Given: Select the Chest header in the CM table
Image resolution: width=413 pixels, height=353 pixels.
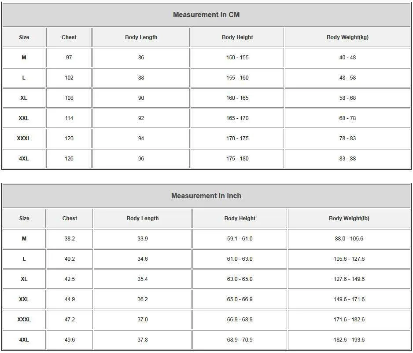Looking at the screenshot, I should pos(69,37).
